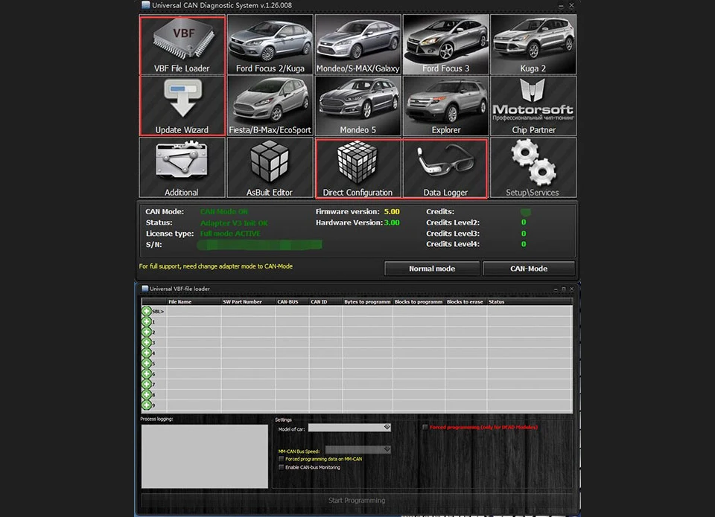Viewport: 715px width, 517px height.
Task: Click the green plus icon on row 6
Action: [x=147, y=374]
